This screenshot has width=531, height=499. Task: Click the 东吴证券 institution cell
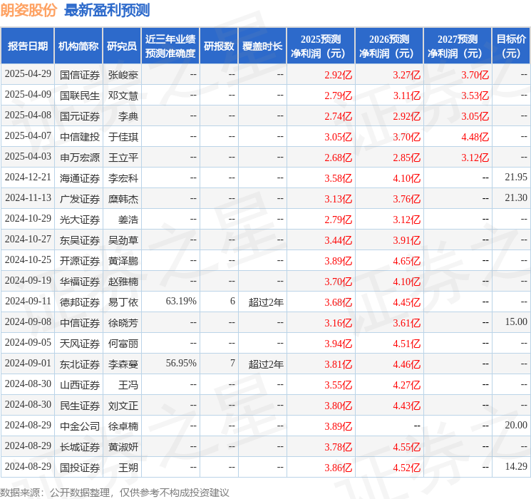pyautogui.click(x=80, y=240)
